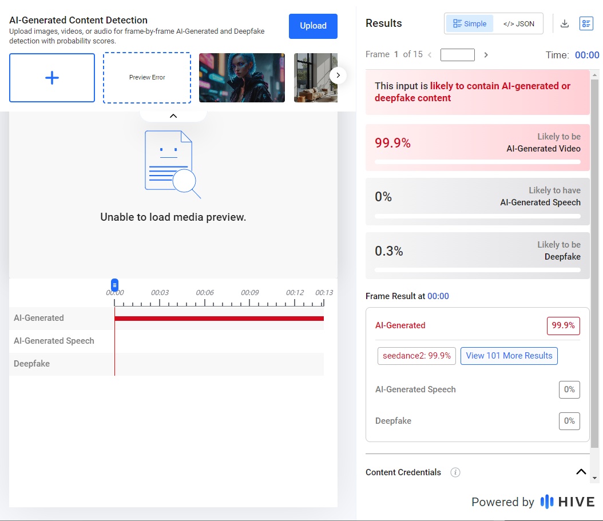Click View 101 More Results
The height and width of the screenshot is (521, 603).
click(509, 356)
